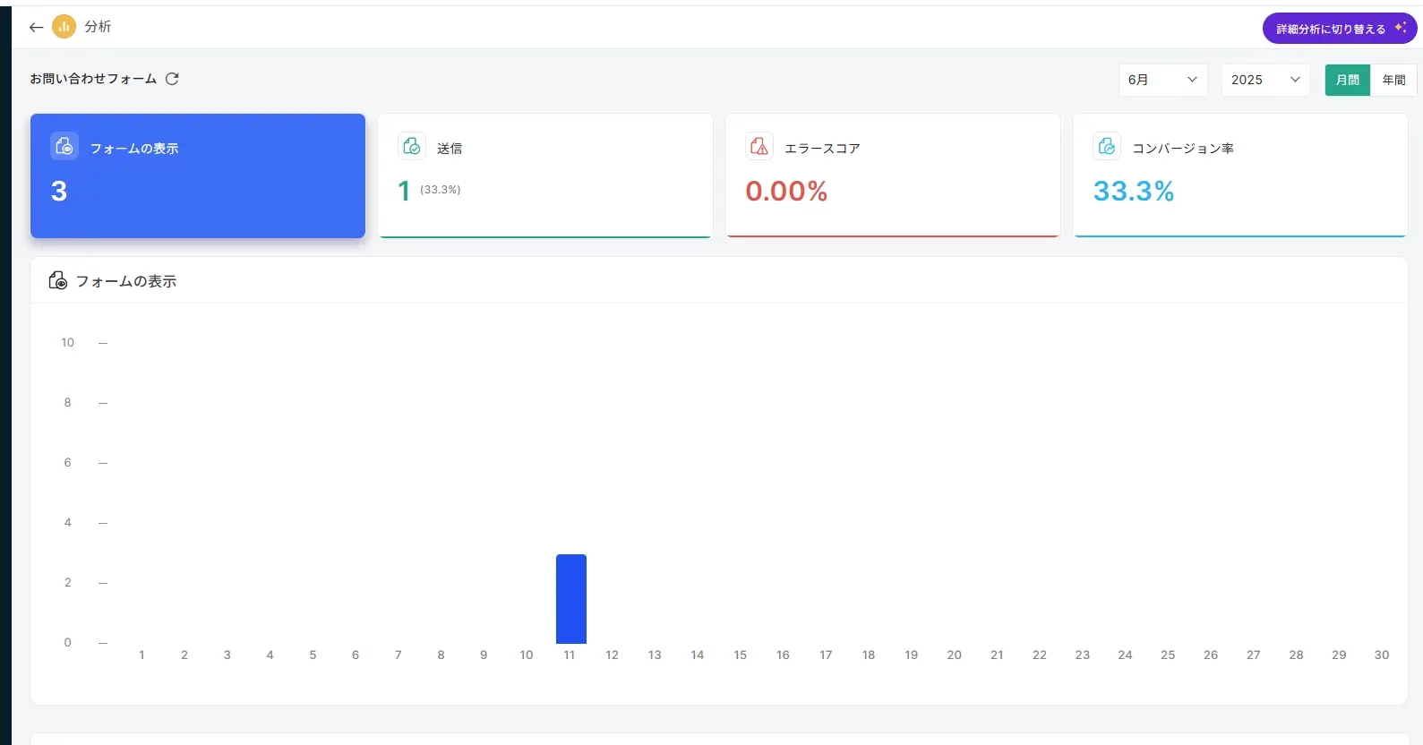Click the sparkle icon on the purple button

click(1401, 28)
